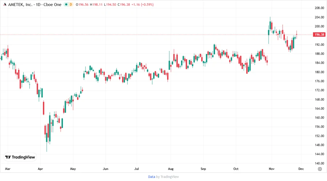Open the TradingView logo badge
Viewport: 327px width, 181px height.
coord(20,157)
